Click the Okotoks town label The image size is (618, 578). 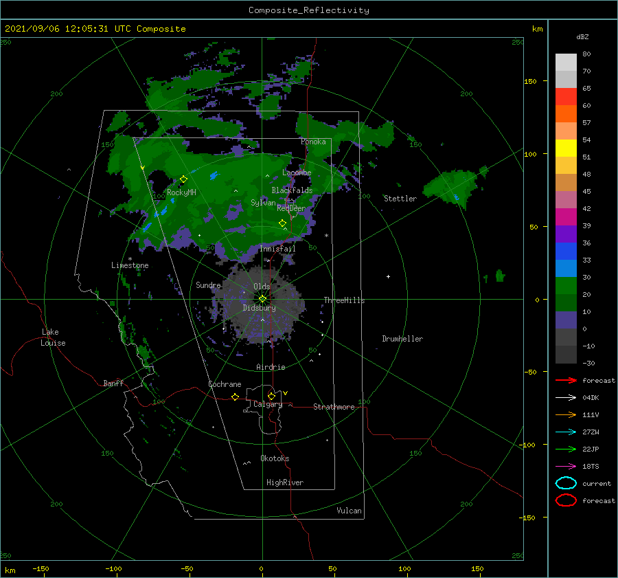pyautogui.click(x=275, y=458)
